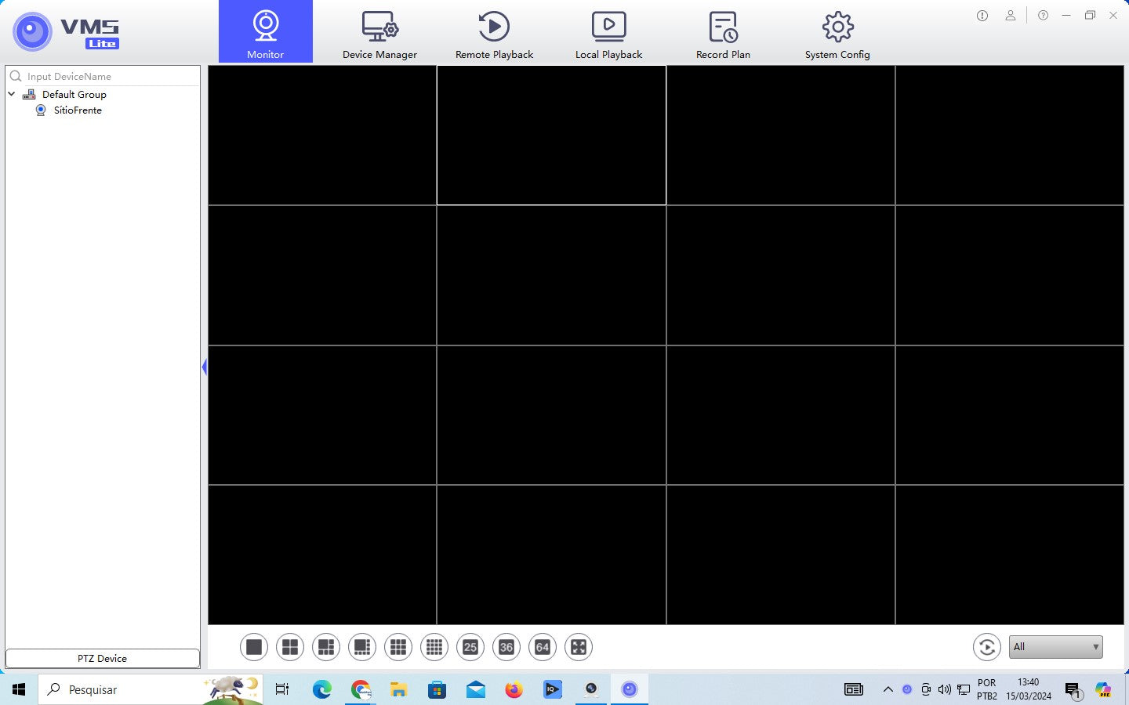The image size is (1129, 705).
Task: Open the alarm information icon
Action: click(982, 16)
